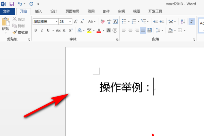
Task: Center align text
Action: [x=130, y=31]
